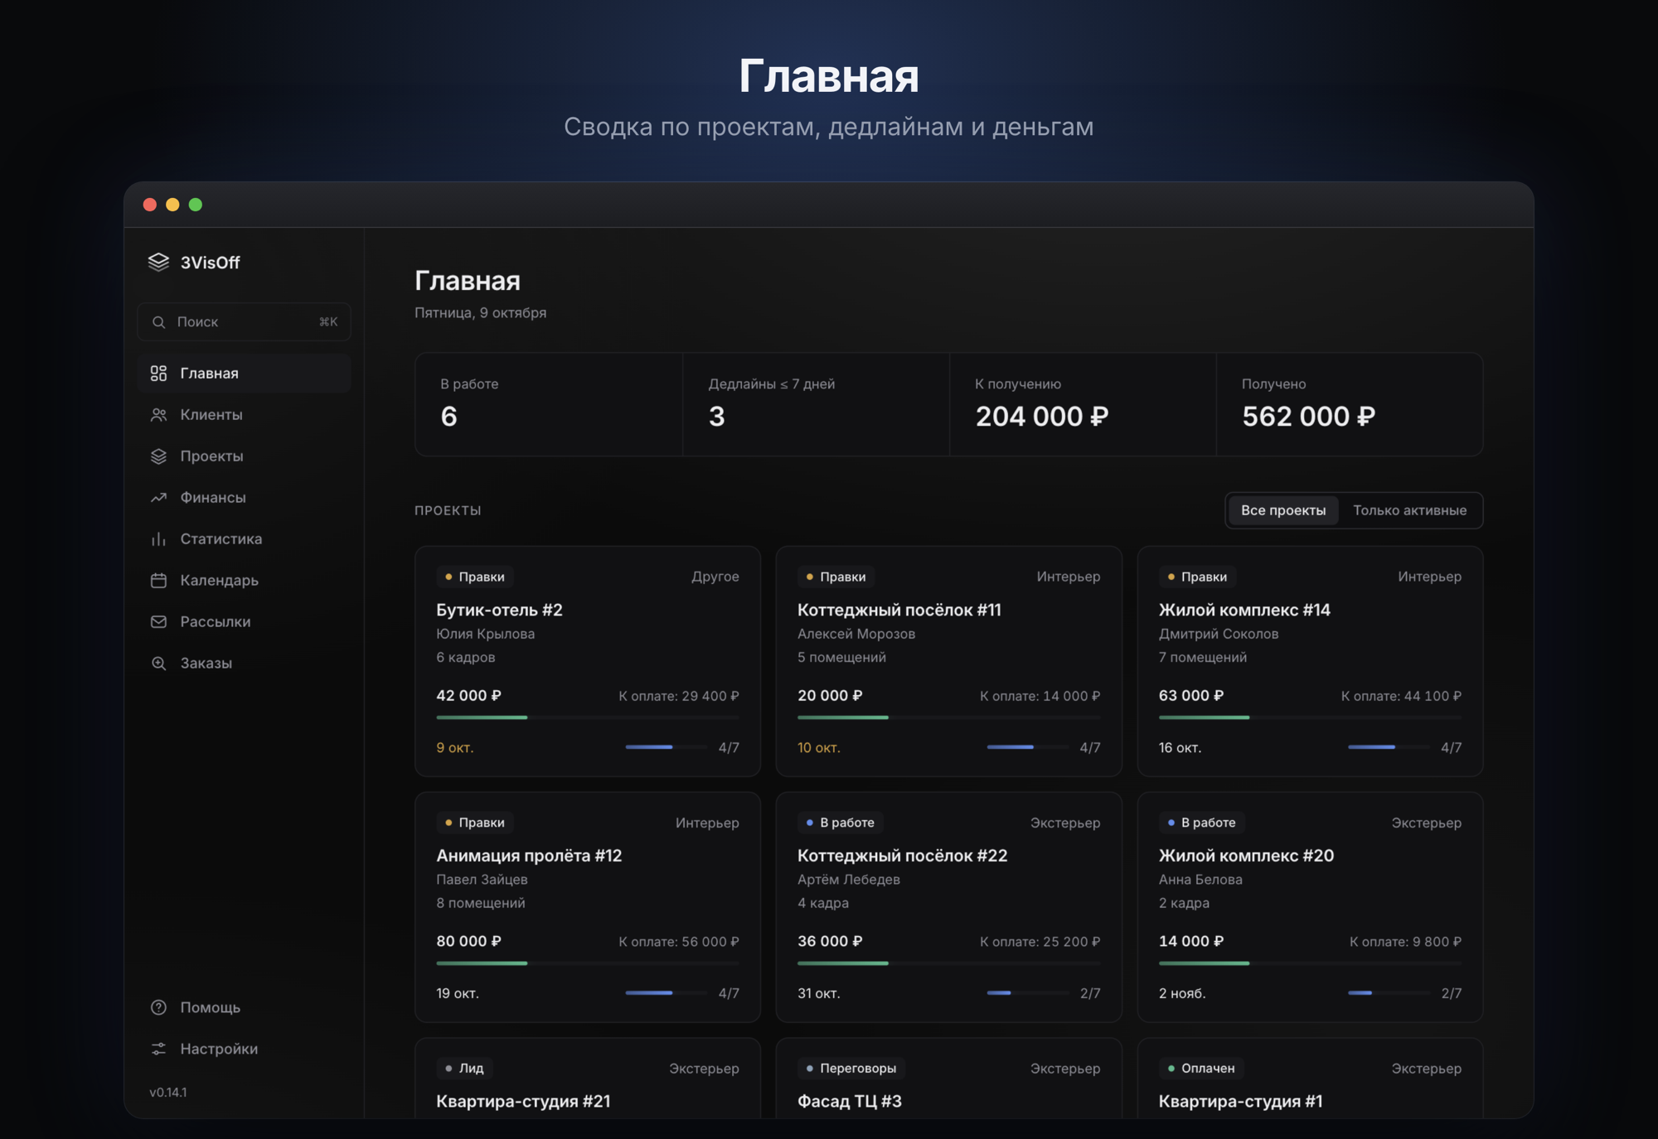Switch to Все проекты filter
The image size is (1658, 1139).
[1283, 510]
